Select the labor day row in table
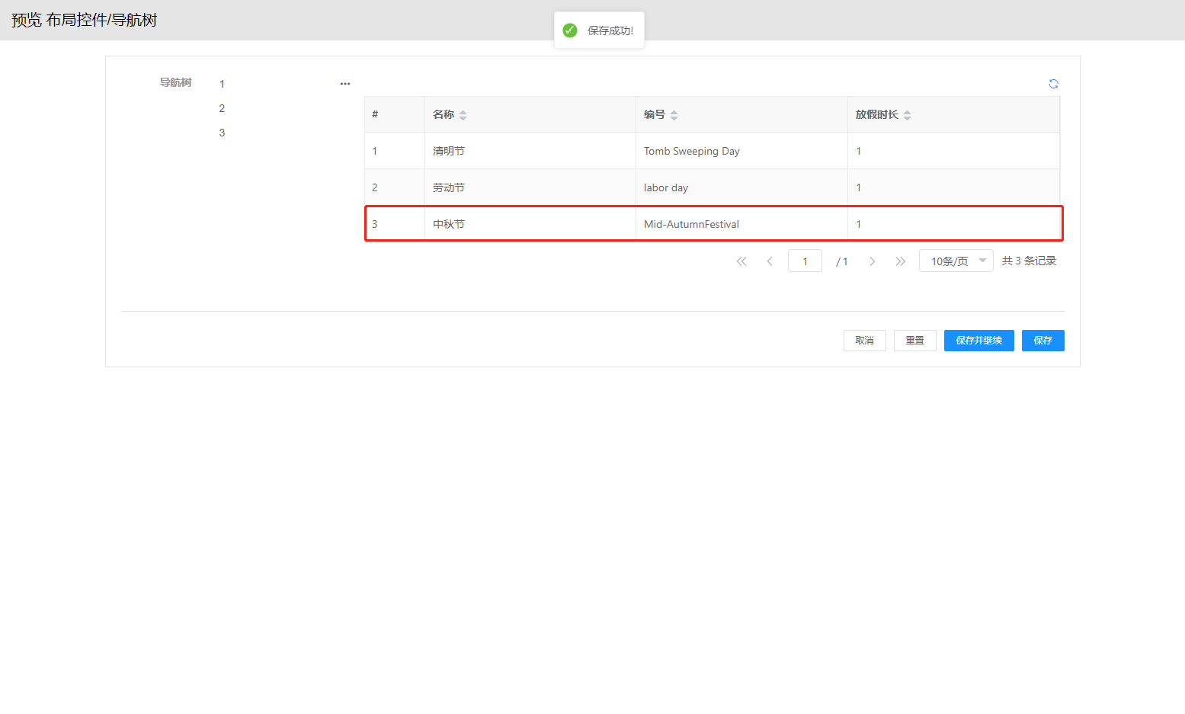The height and width of the screenshot is (714, 1185). point(665,187)
